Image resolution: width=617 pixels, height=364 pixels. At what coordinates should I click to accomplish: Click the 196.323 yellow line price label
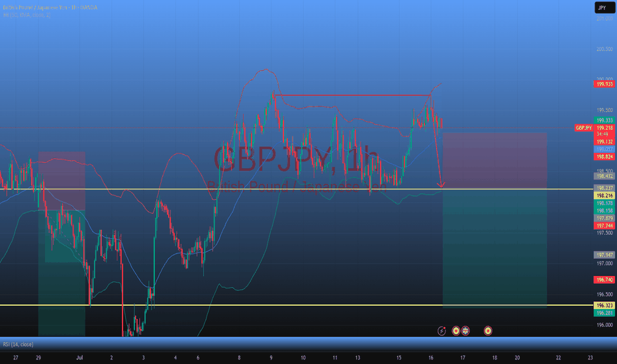coord(604,305)
